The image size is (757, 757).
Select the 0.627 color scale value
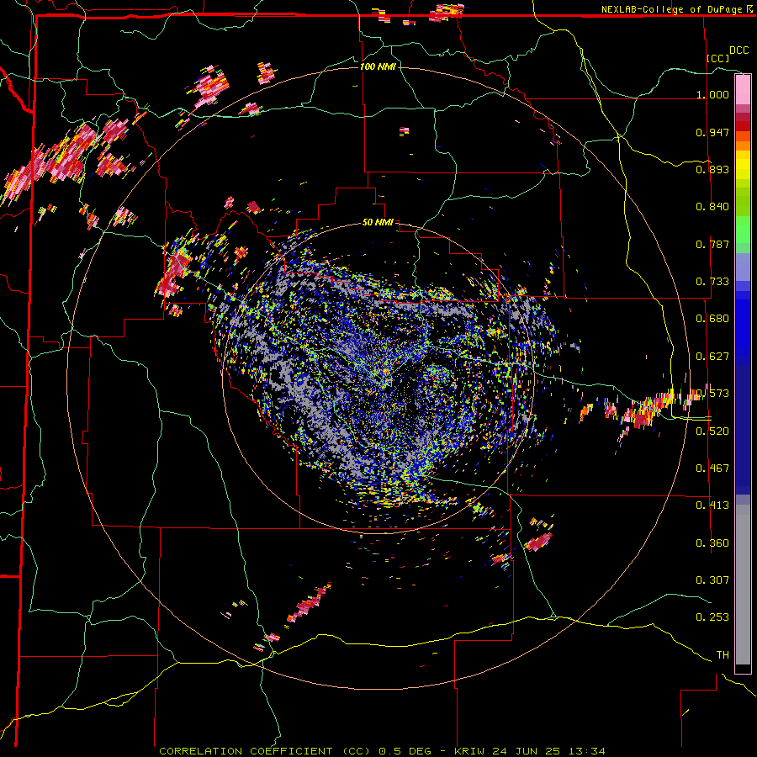pos(712,357)
